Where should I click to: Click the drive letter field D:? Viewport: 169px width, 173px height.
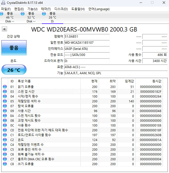pyautogui.click(x=87, y=61)
